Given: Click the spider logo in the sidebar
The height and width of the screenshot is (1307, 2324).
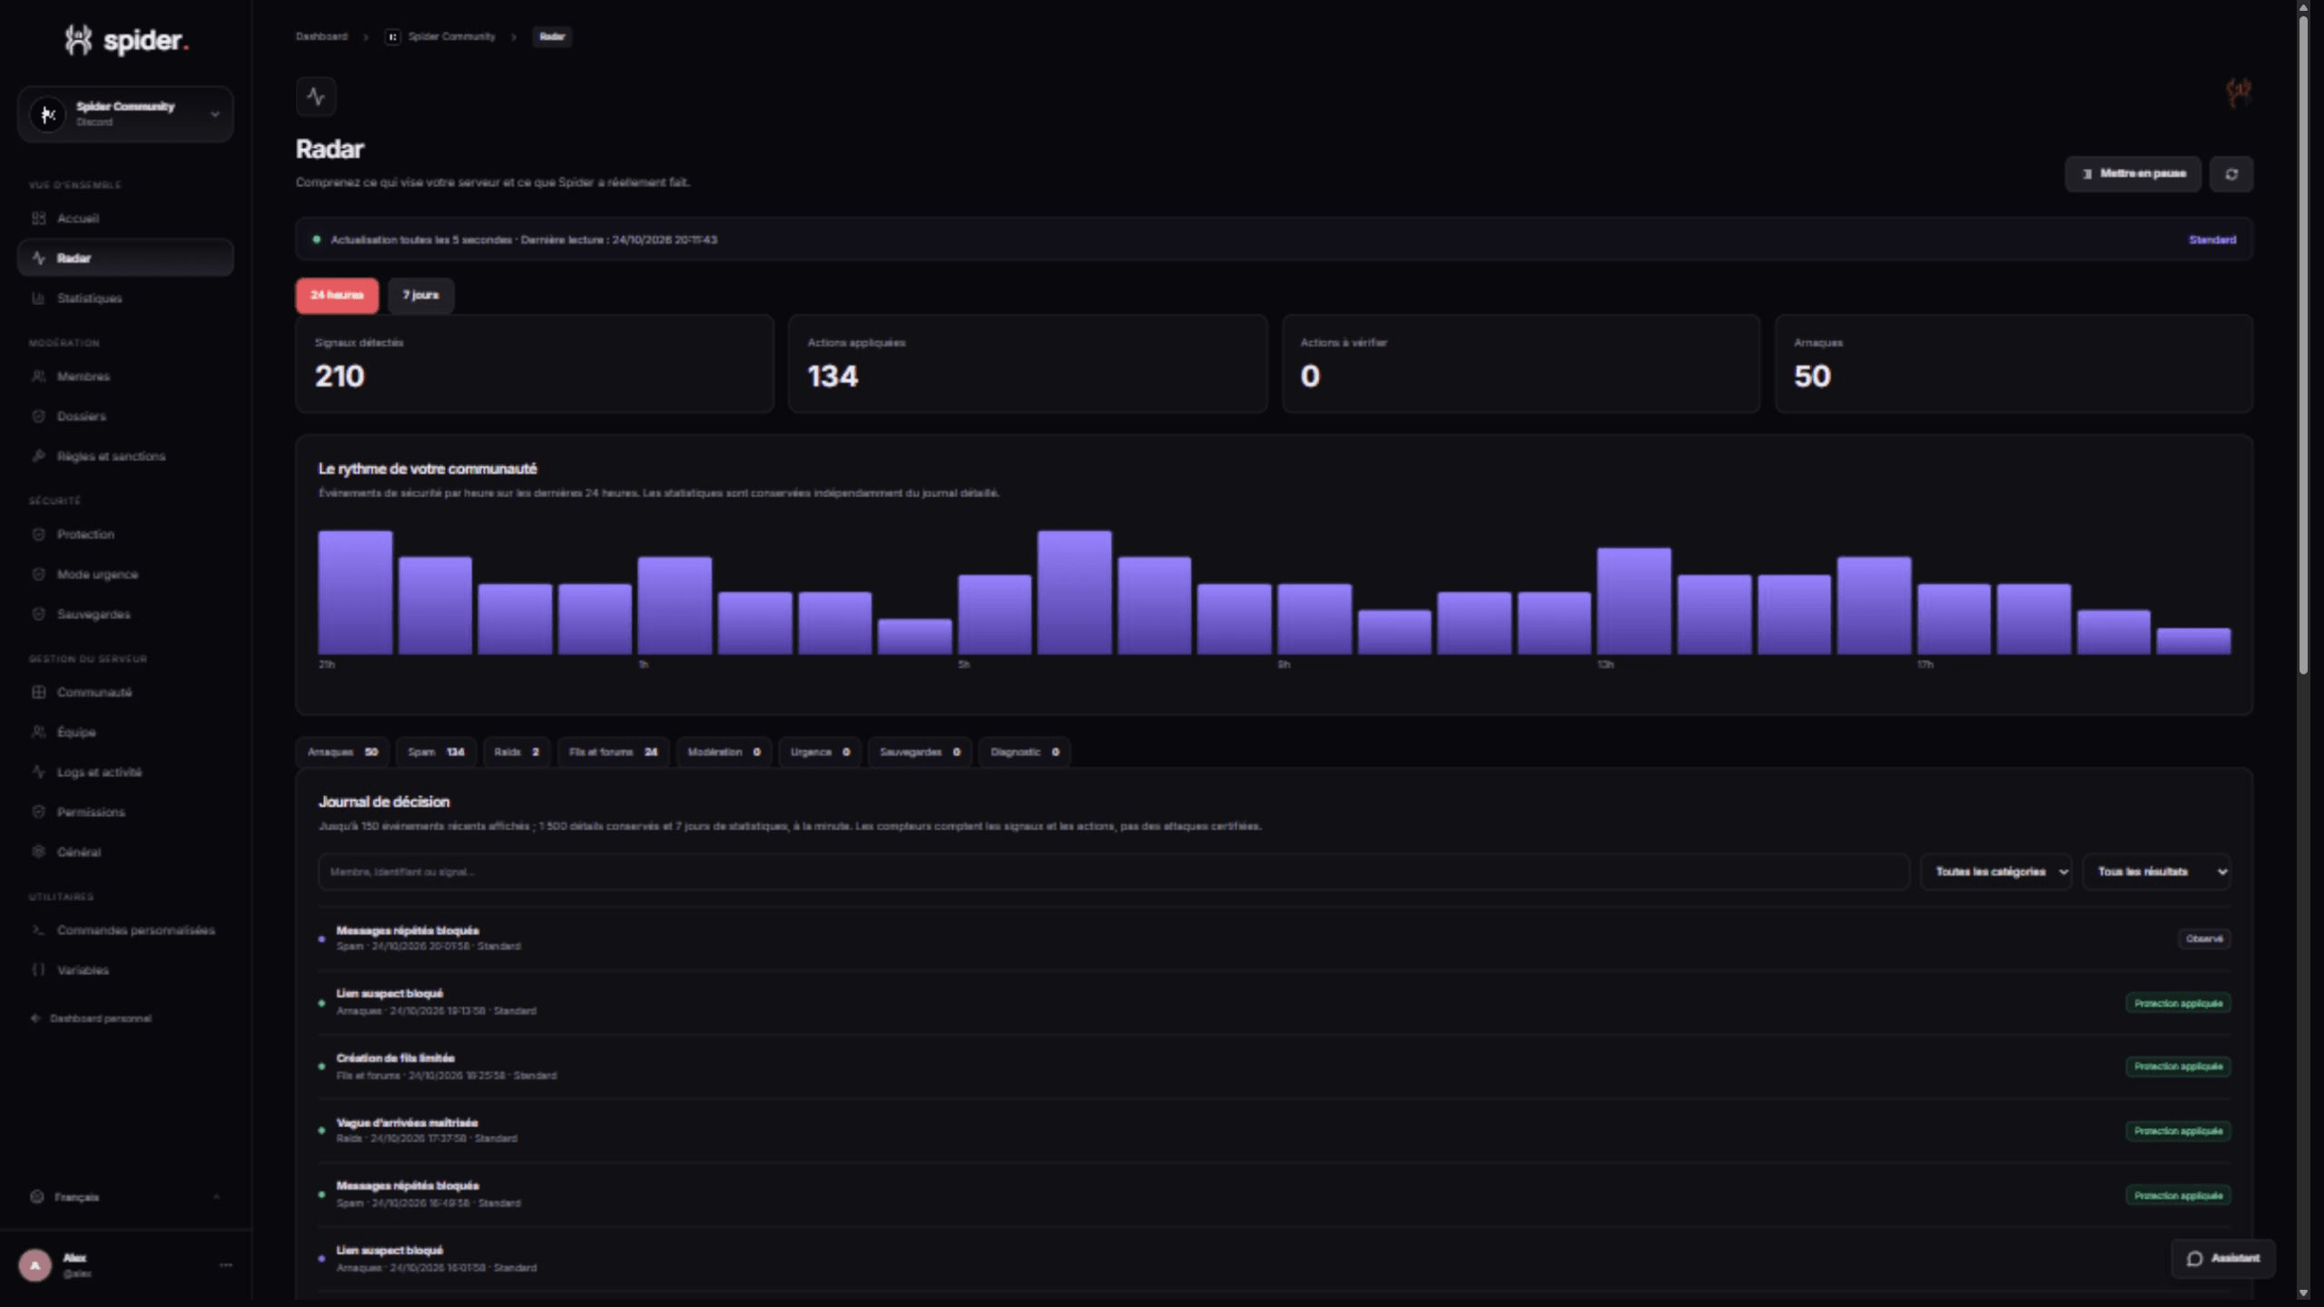Looking at the screenshot, I should click(125, 40).
